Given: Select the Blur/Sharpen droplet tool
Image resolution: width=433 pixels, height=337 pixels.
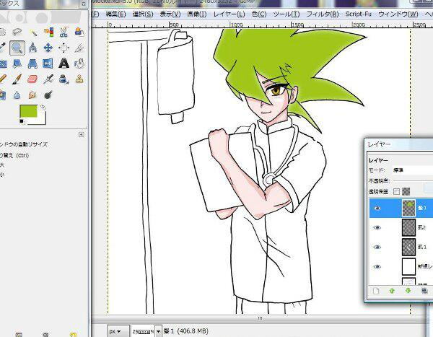Looking at the screenshot, I should pyautogui.click(x=17, y=95).
